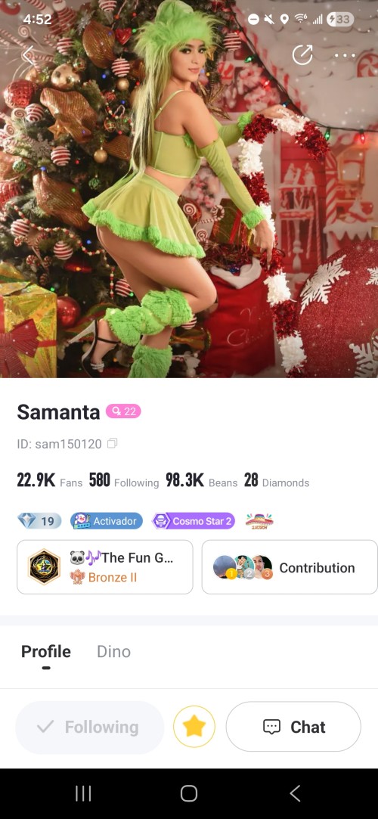Toggle the Following button to unfollow
The height and width of the screenshot is (819, 378).
click(90, 727)
